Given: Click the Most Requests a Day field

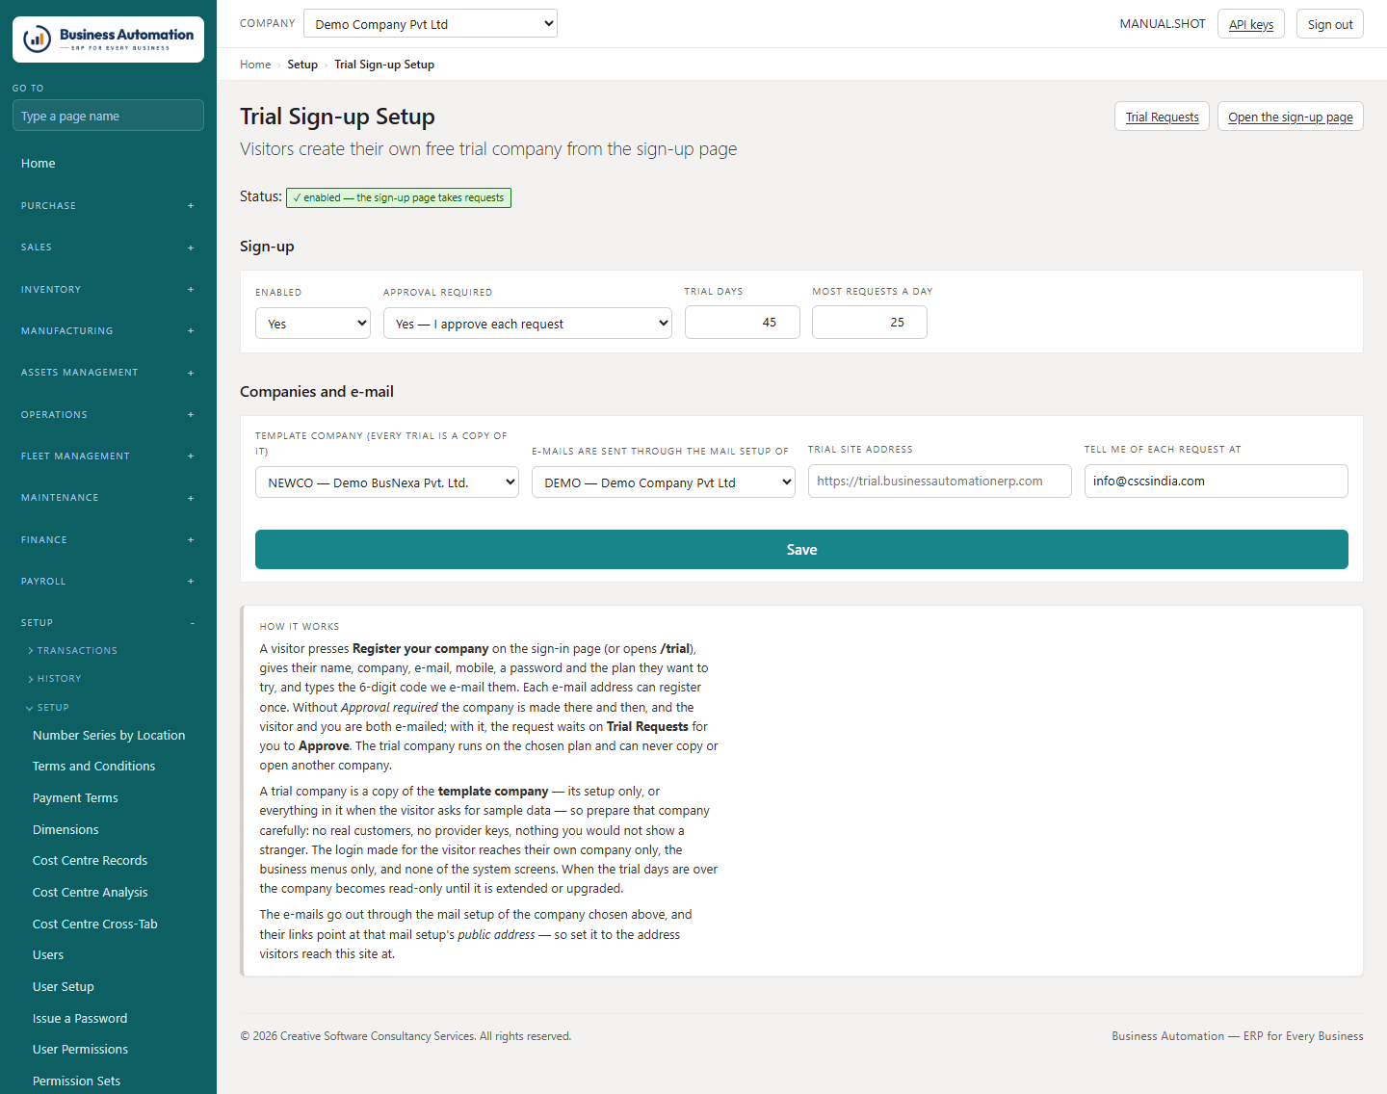Looking at the screenshot, I should pyautogui.click(x=870, y=323).
